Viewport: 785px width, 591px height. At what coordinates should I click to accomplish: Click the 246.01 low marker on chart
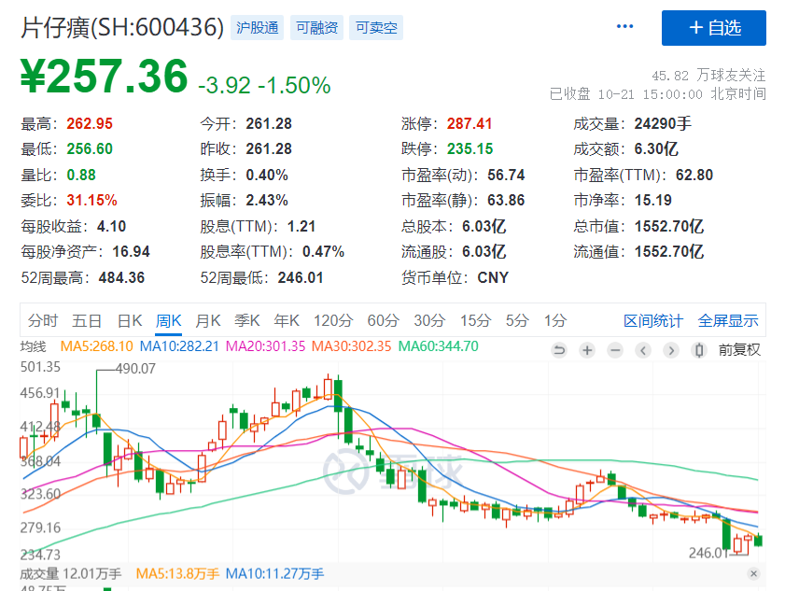pyautogui.click(x=708, y=553)
